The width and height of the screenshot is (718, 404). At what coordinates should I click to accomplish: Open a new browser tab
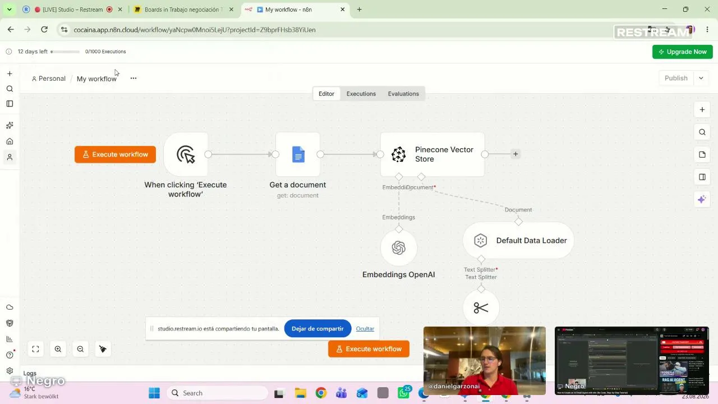[360, 10]
